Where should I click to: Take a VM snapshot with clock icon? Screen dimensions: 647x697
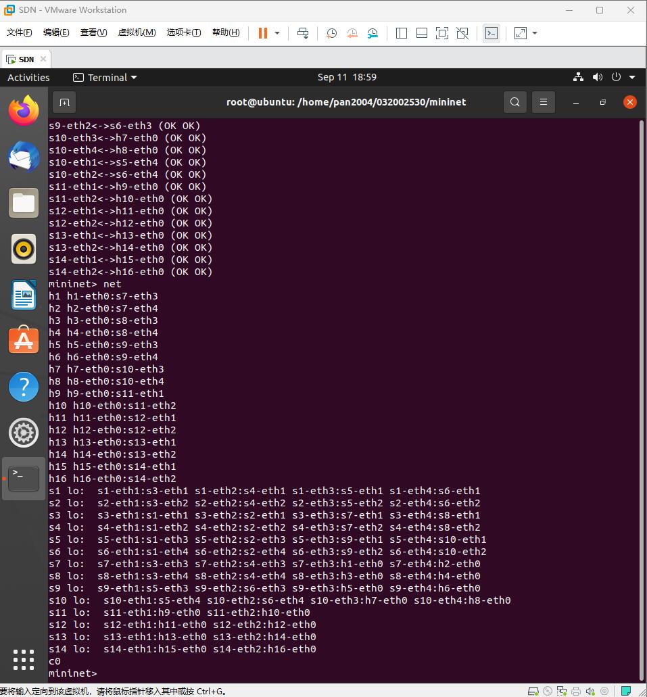point(331,33)
